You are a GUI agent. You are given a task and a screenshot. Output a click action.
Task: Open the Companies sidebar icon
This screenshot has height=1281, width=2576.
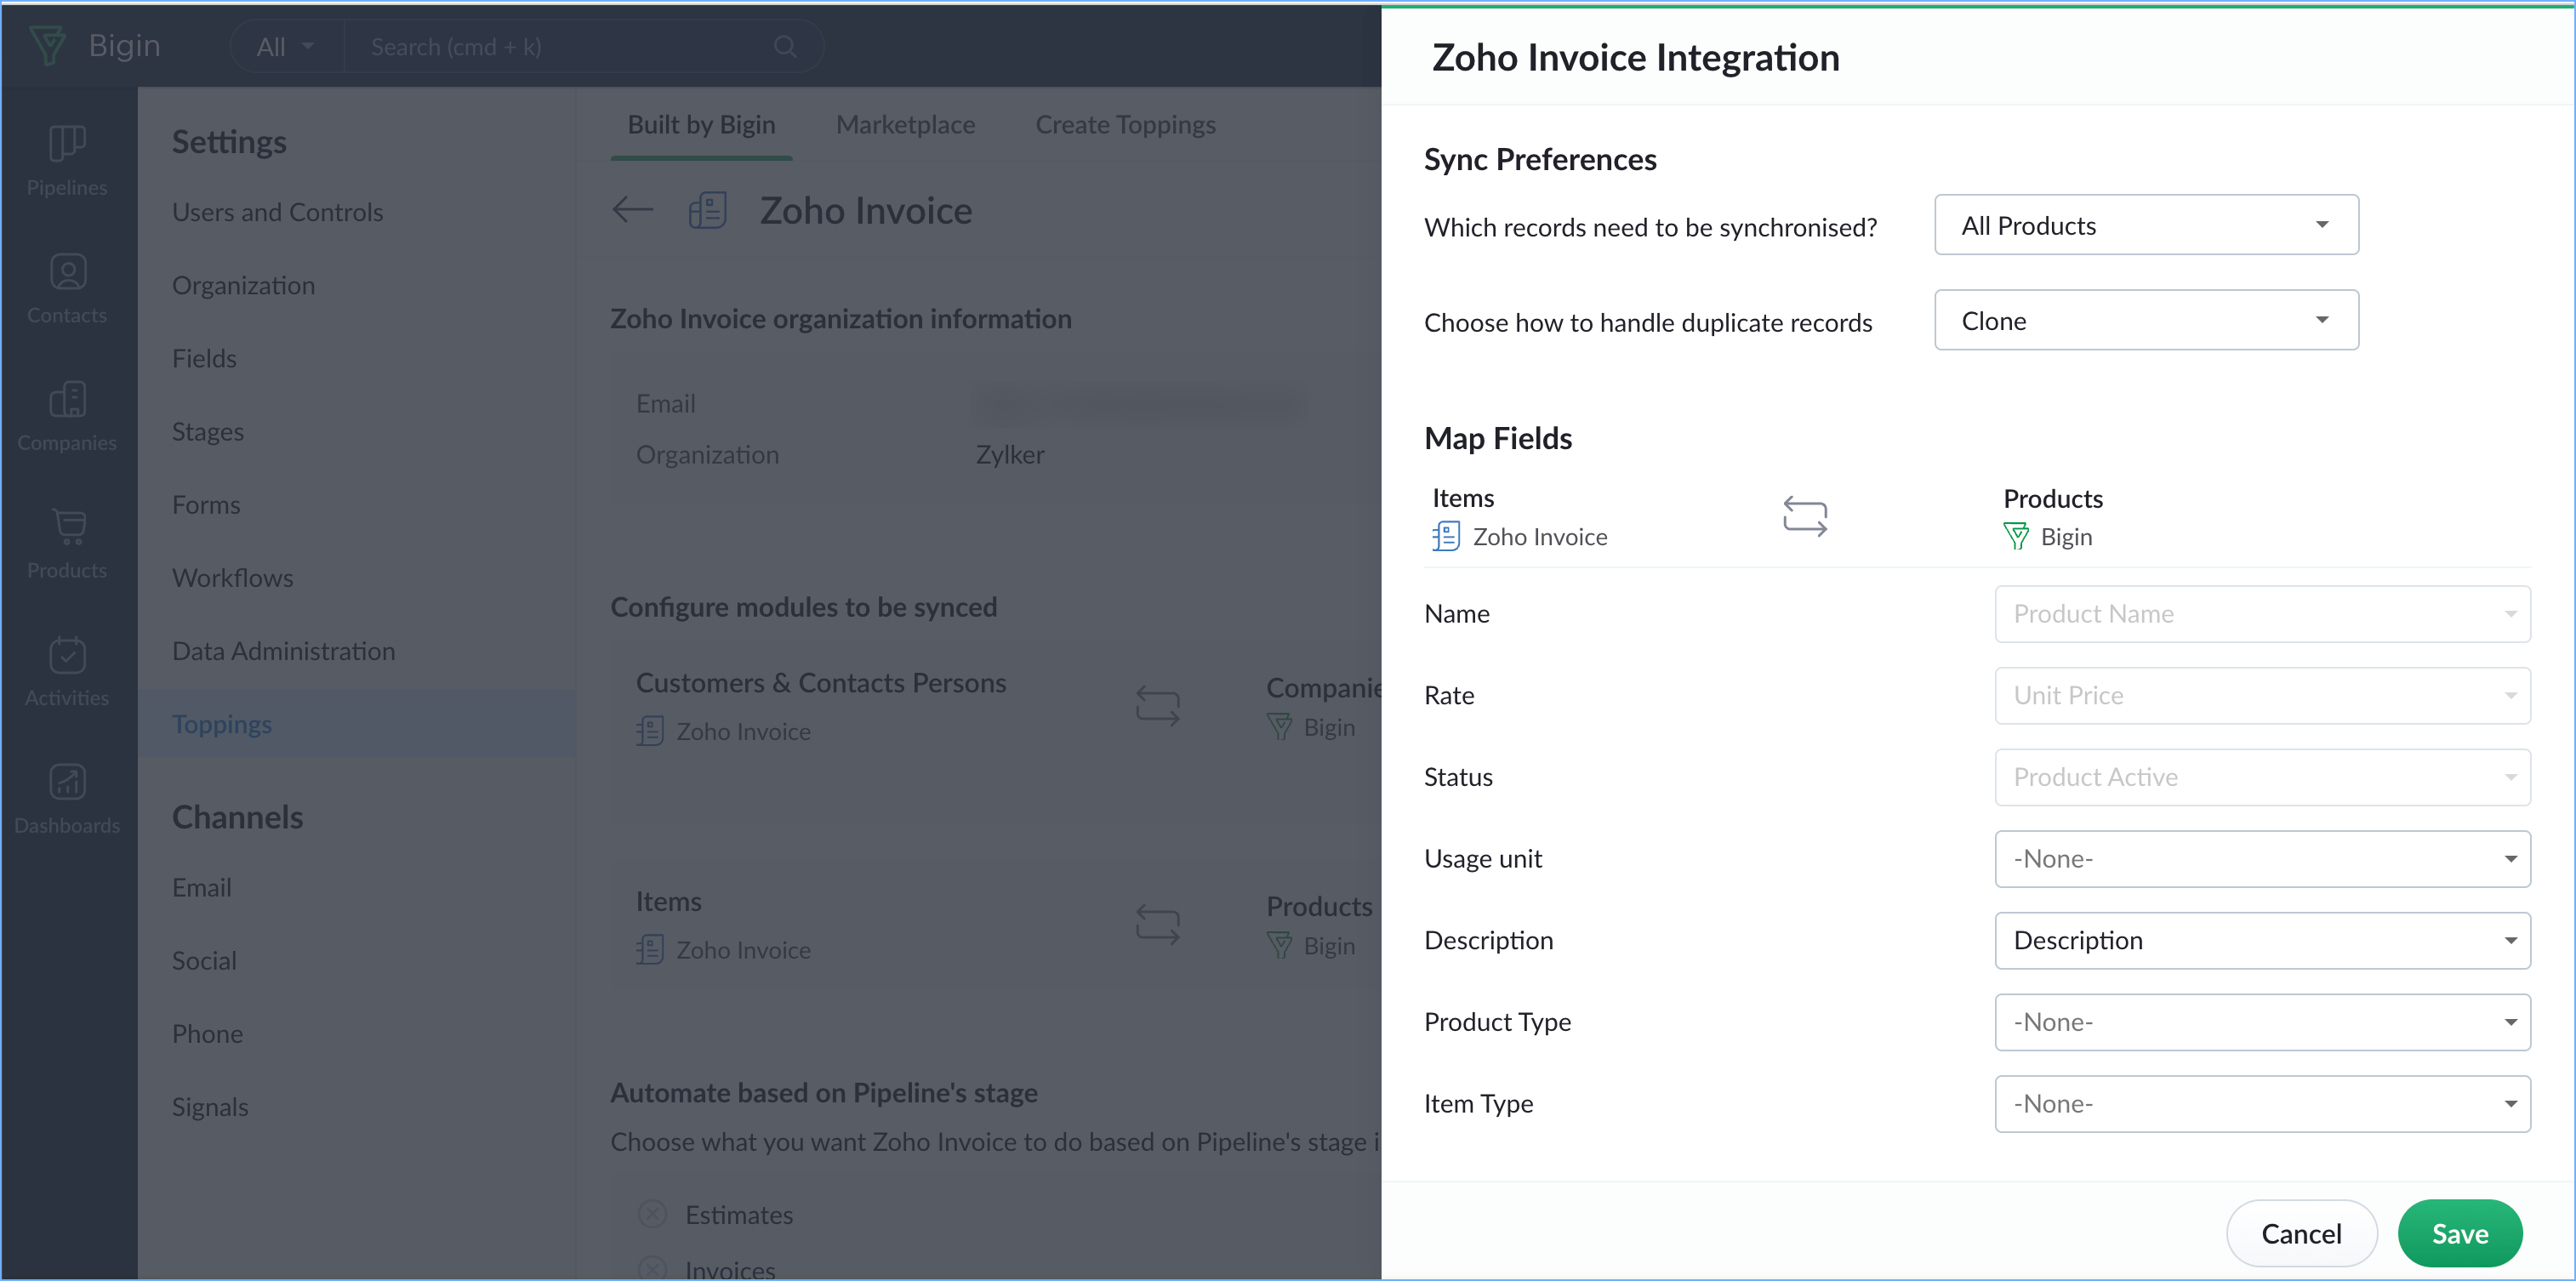click(67, 399)
